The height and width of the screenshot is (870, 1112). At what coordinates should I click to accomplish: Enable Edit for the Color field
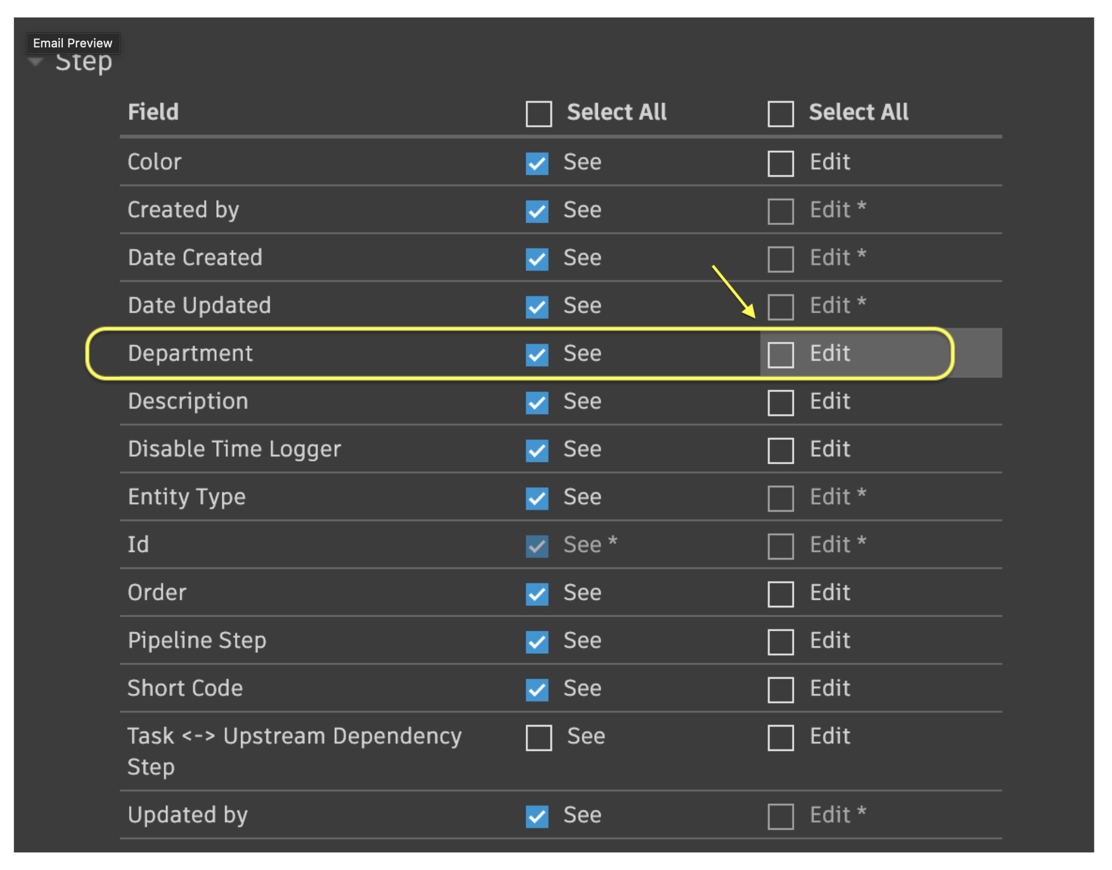780,163
